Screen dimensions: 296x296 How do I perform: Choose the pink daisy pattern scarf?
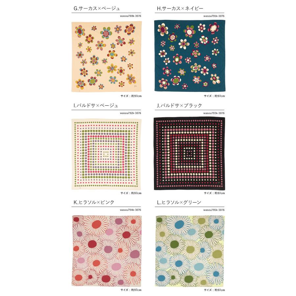tap(107, 251)
